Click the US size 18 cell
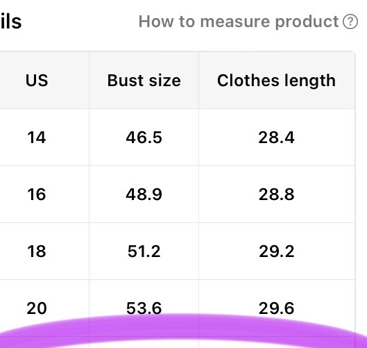Image resolution: width=367 pixels, height=348 pixels. pos(37,251)
